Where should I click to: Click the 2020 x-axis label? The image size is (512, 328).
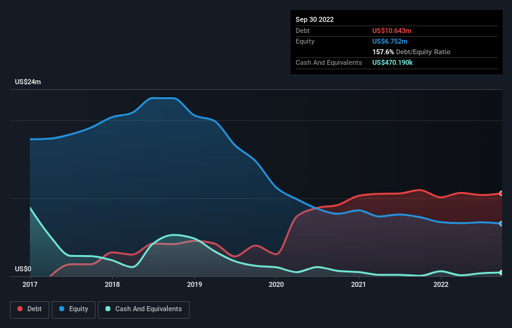tap(276, 284)
